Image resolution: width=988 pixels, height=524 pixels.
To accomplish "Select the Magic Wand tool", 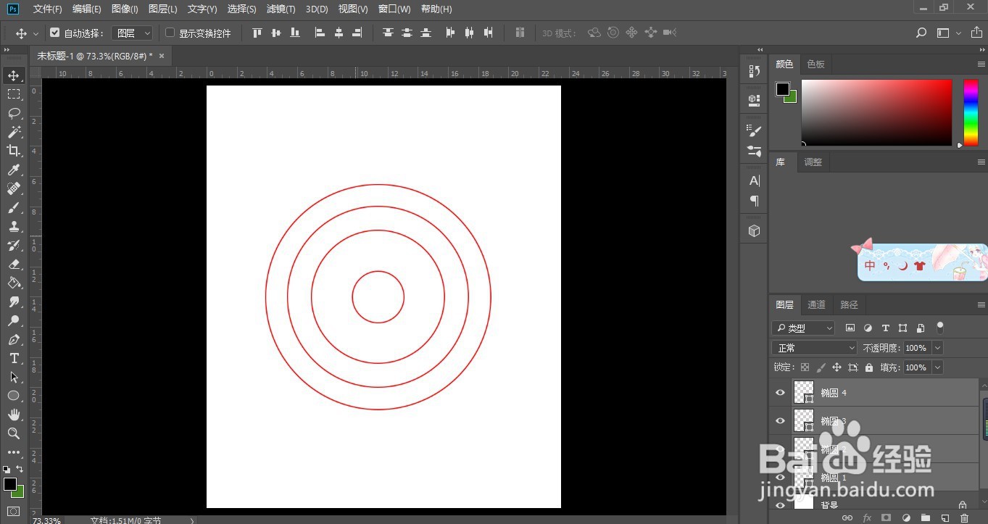I will [14, 132].
